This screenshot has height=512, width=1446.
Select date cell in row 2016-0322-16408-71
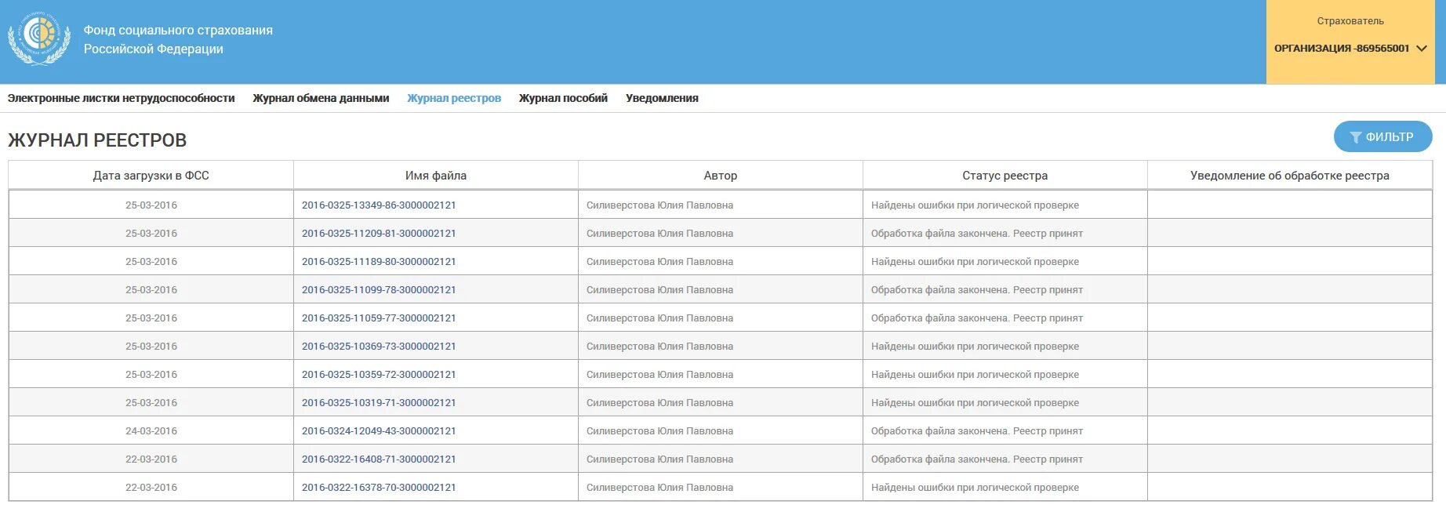151,459
